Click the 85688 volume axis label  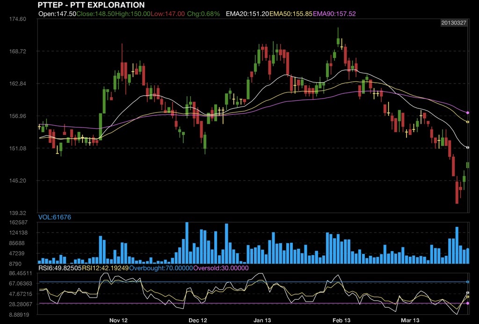[x=17, y=243]
